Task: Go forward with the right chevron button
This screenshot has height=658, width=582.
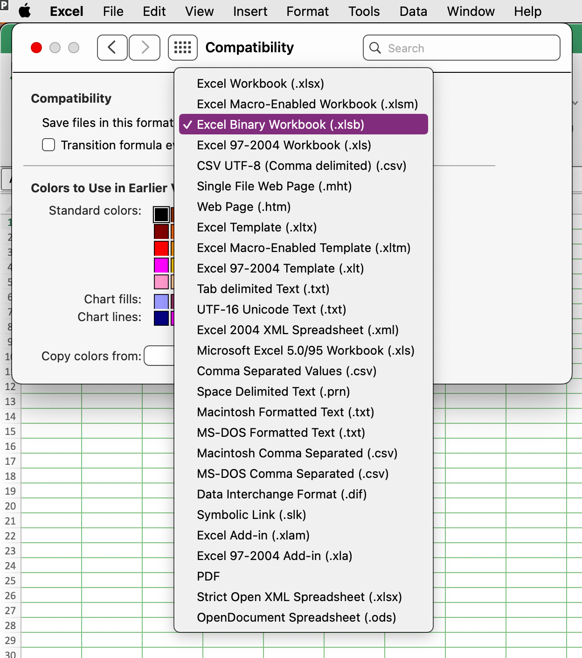Action: (x=145, y=48)
